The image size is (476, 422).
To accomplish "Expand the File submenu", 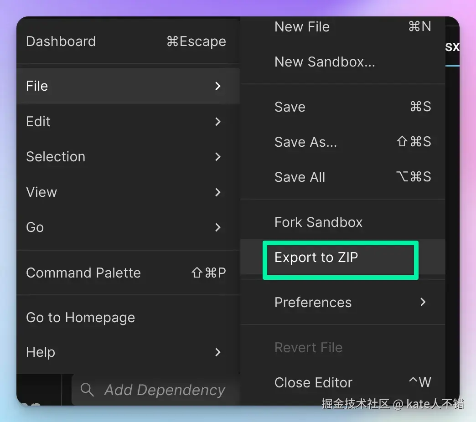I will 126,86.
